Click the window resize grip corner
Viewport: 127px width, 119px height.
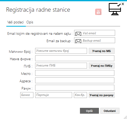(x=125, y=117)
